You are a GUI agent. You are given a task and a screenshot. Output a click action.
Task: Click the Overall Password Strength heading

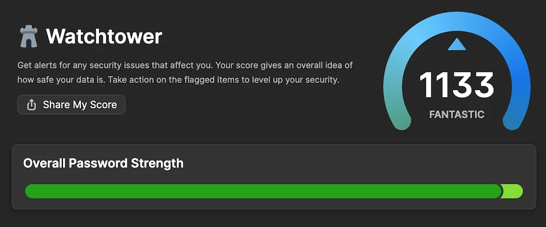103,163
